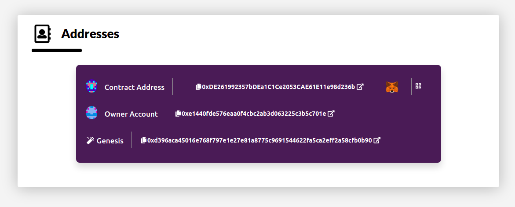
Task: Select the Genesis label
Action: point(110,141)
